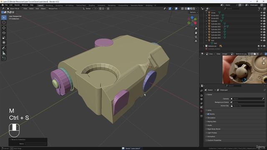Switch to solid viewport shading
The image size is (267, 150).
point(189,8)
